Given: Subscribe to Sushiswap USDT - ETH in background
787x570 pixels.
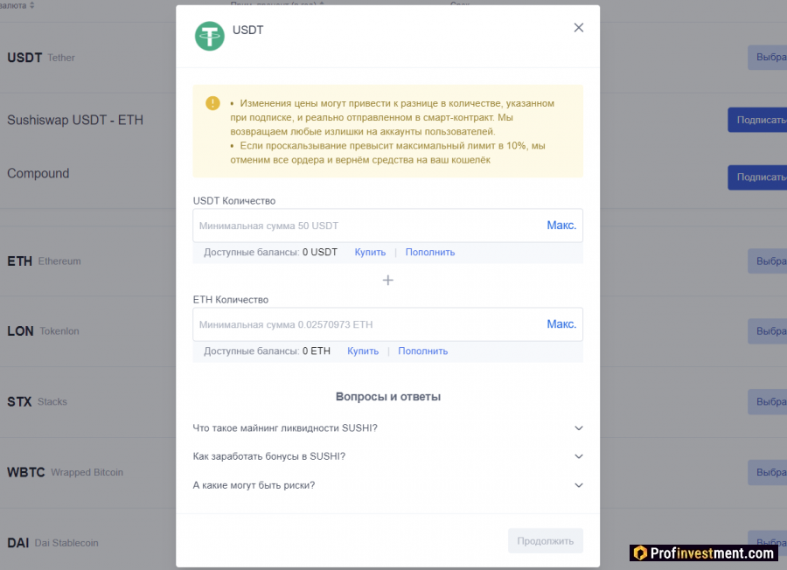Looking at the screenshot, I should click(757, 120).
